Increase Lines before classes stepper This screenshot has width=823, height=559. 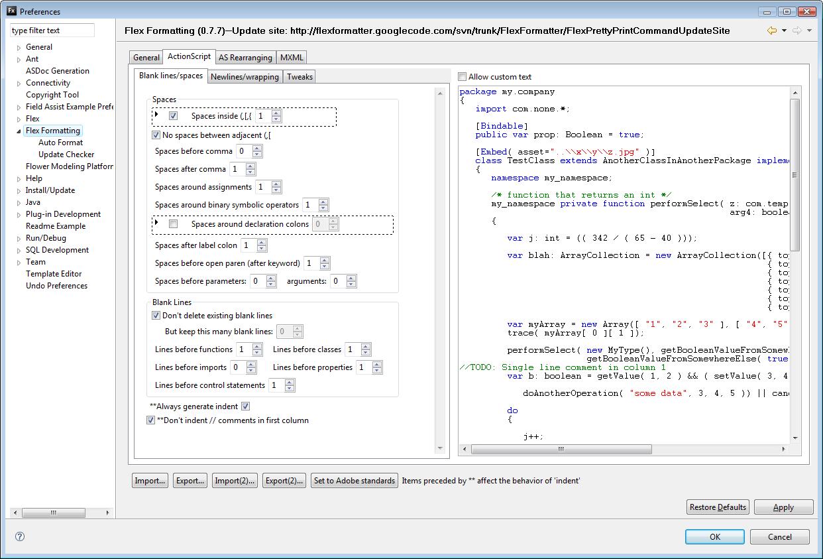pyautogui.click(x=366, y=346)
